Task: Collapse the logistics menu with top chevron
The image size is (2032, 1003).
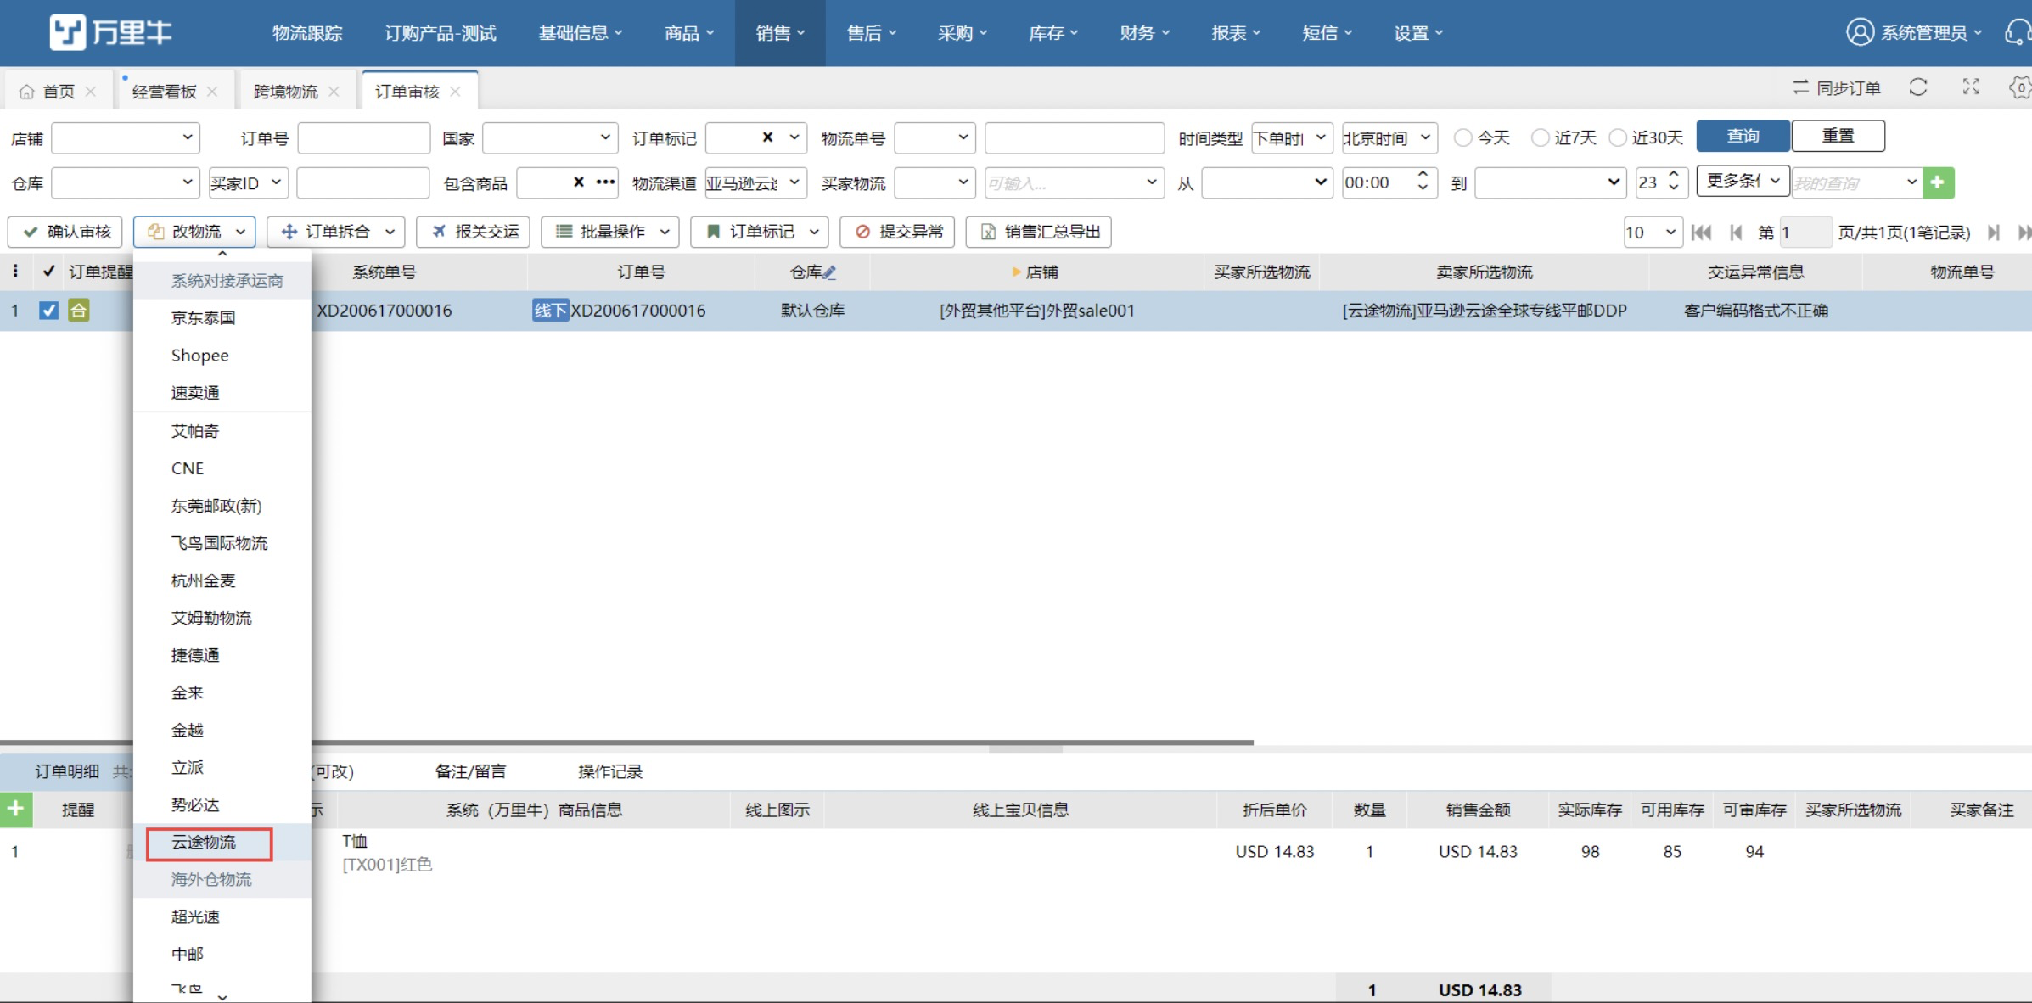Action: [222, 254]
